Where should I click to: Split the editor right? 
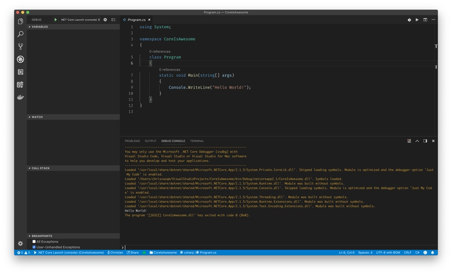(x=425, y=20)
